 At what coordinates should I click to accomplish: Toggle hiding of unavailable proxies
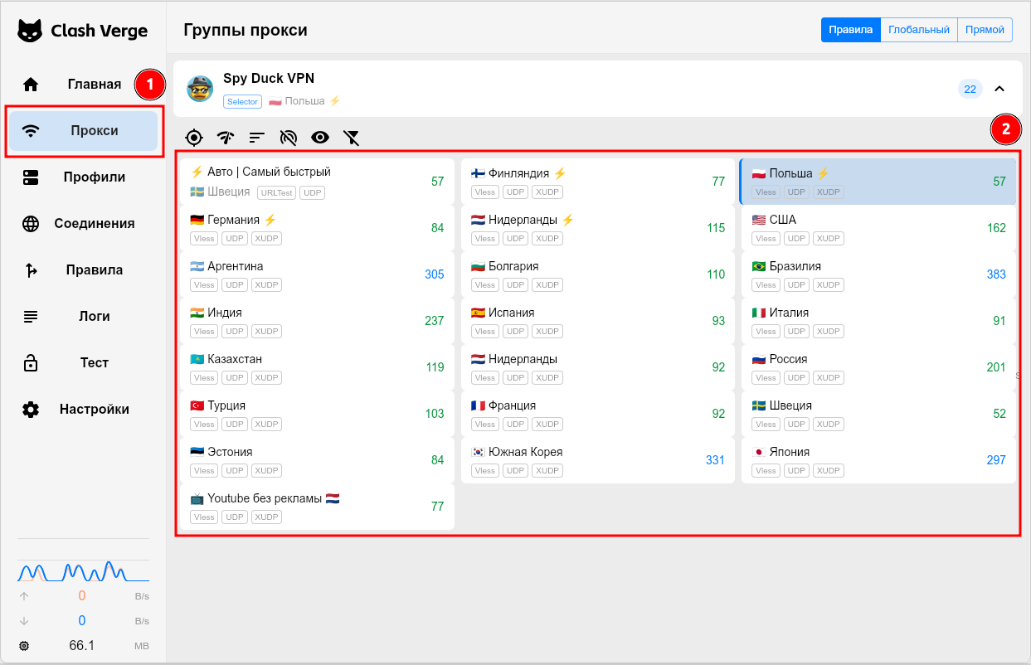tap(289, 137)
